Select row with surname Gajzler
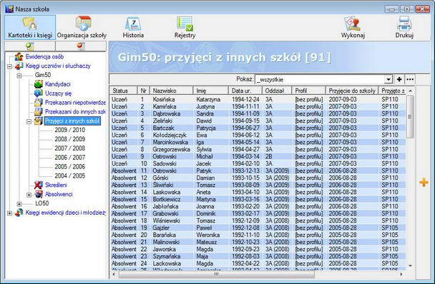Screen dimensions: 435x284 (258, 228)
